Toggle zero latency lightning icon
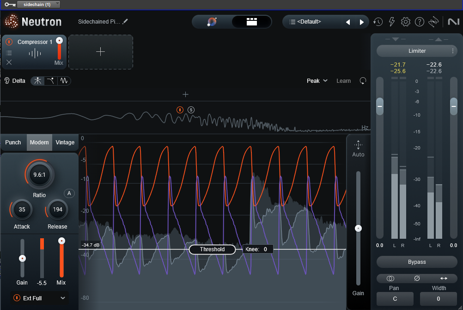 point(392,22)
